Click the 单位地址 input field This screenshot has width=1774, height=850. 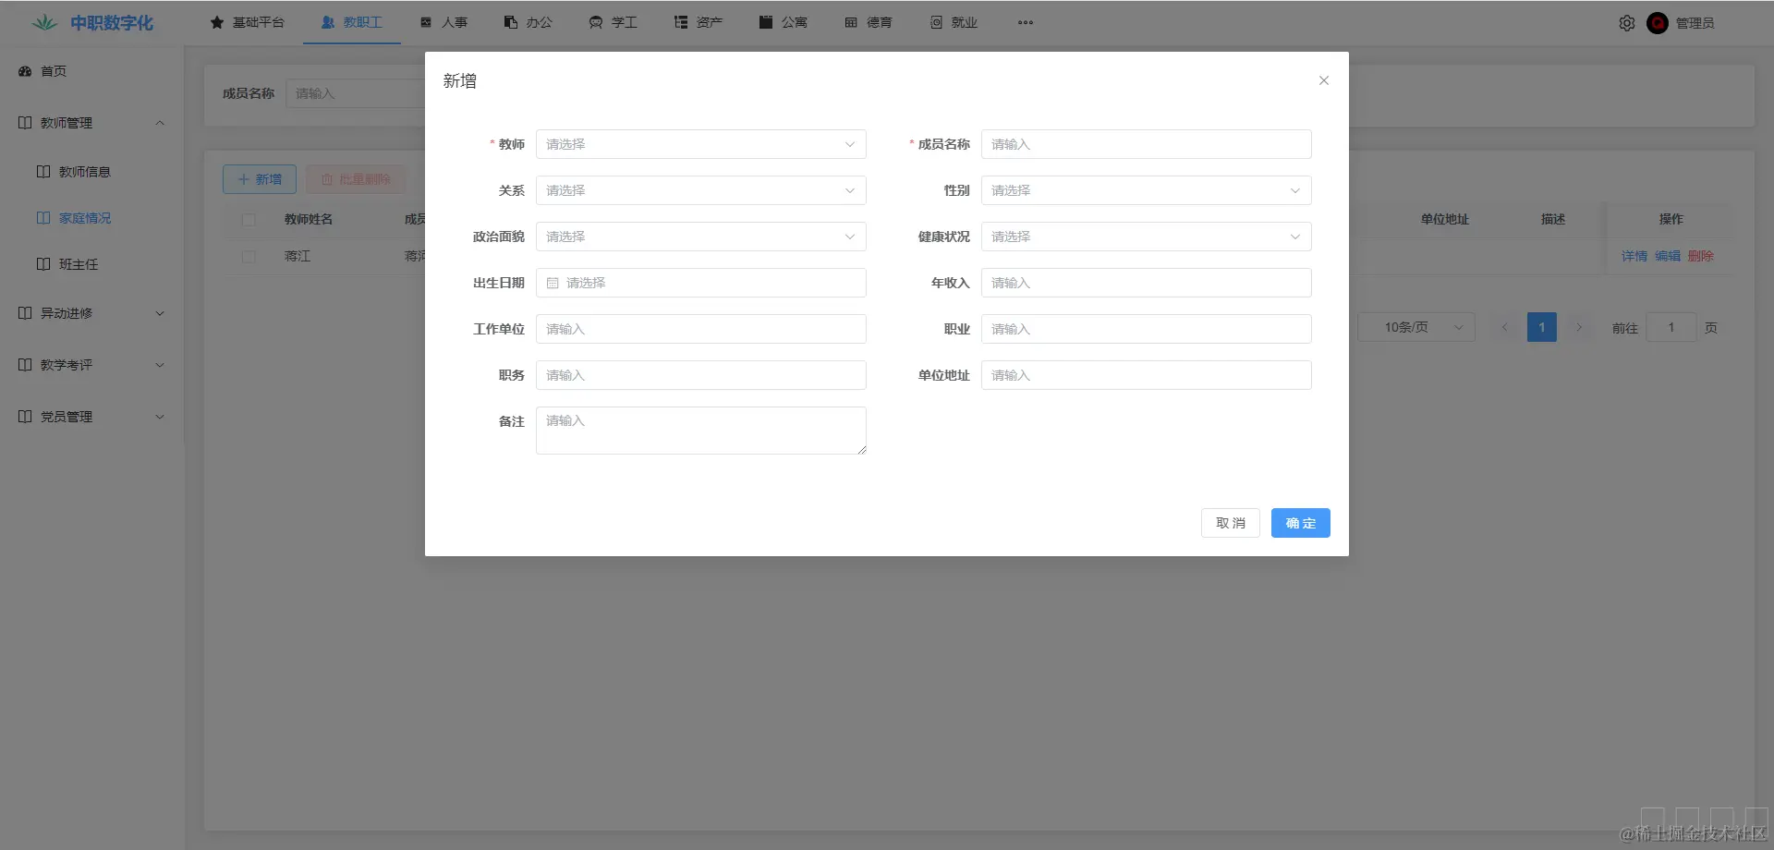[1147, 375]
